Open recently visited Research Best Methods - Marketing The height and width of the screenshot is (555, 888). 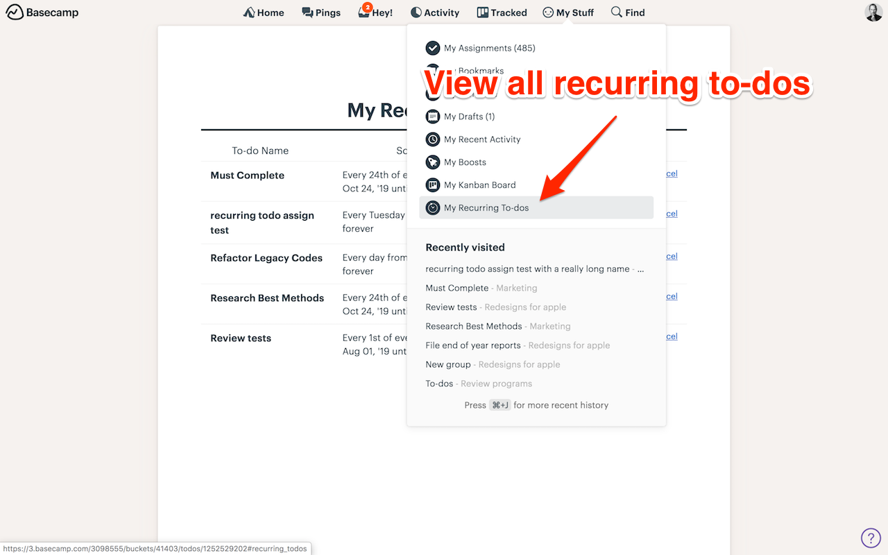pyautogui.click(x=498, y=326)
